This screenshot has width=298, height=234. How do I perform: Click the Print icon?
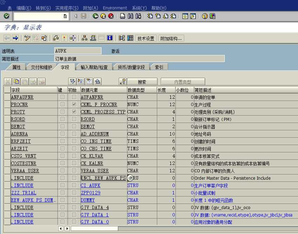[x=123, y=16]
